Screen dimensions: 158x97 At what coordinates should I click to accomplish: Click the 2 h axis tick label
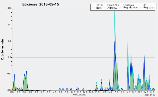[24, 92]
